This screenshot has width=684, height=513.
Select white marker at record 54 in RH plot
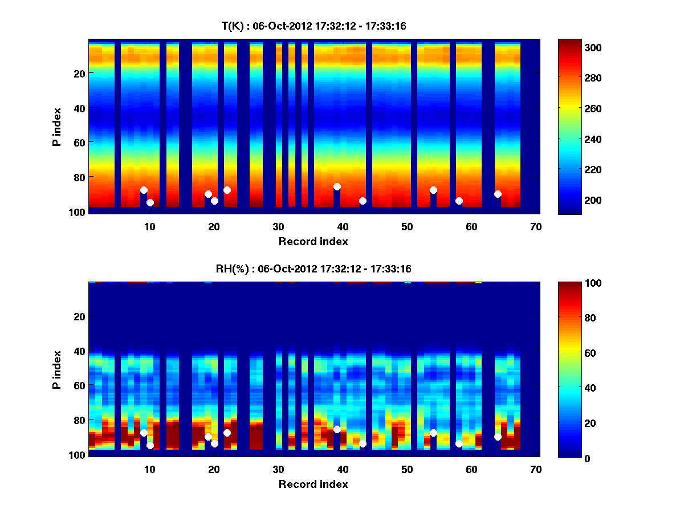click(x=433, y=433)
